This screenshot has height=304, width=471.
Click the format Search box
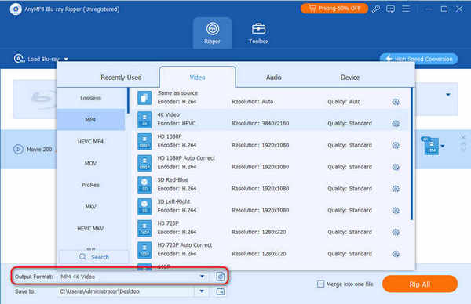tap(93, 257)
